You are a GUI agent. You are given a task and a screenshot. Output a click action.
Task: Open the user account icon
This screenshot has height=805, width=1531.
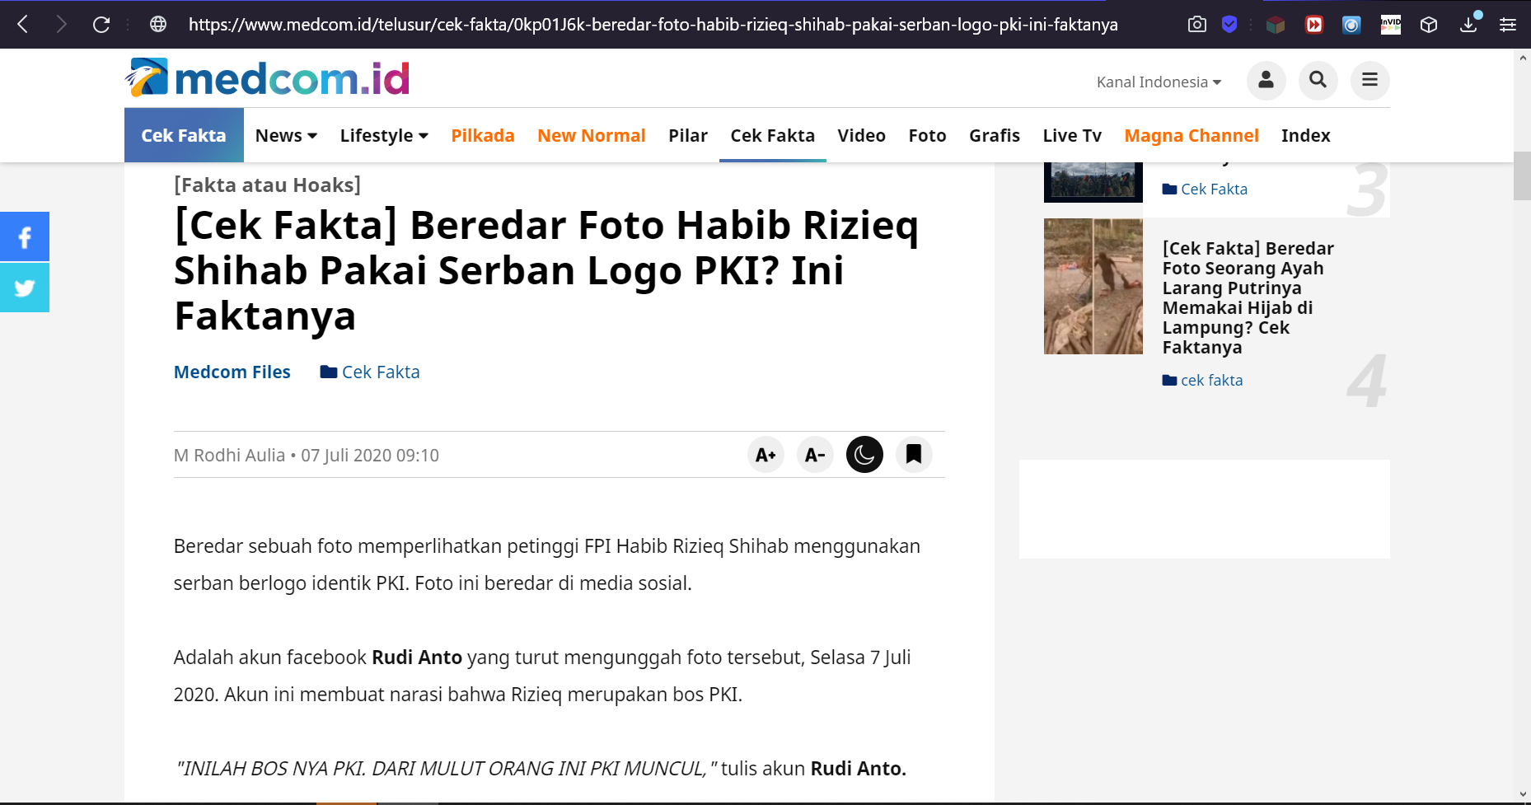[1266, 81]
